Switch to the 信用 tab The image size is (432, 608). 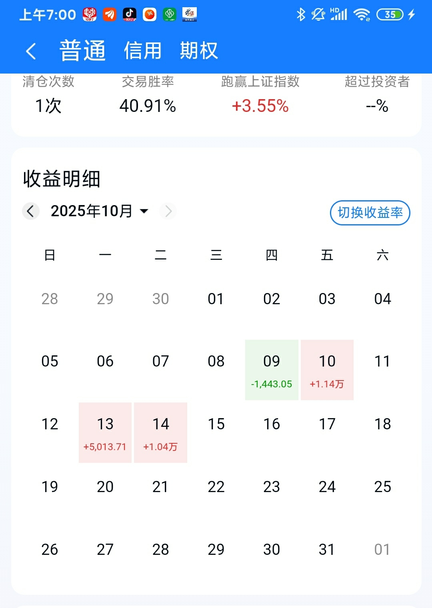coord(142,51)
